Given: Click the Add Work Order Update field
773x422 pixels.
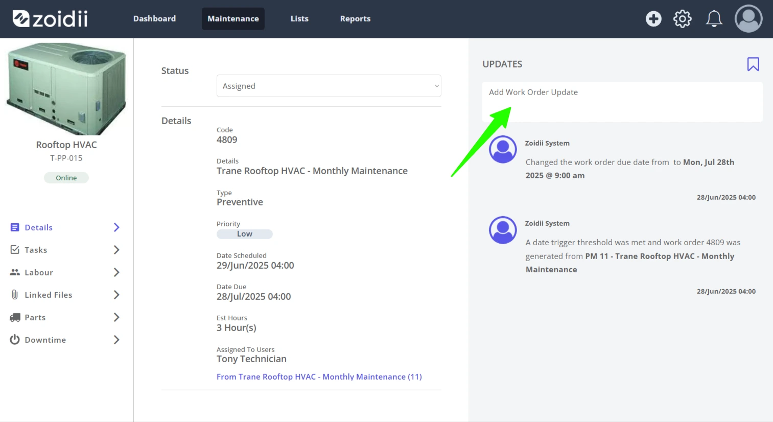Looking at the screenshot, I should (622, 102).
